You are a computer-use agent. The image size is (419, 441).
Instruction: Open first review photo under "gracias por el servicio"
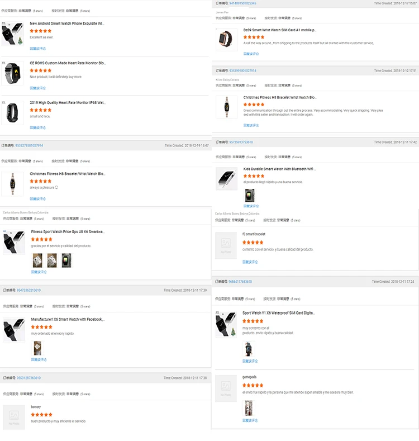coord(37,259)
